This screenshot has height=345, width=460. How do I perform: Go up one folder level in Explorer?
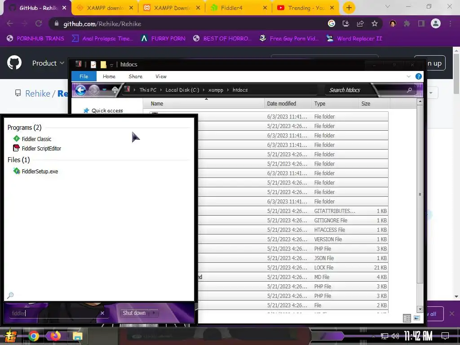pyautogui.click(x=115, y=90)
